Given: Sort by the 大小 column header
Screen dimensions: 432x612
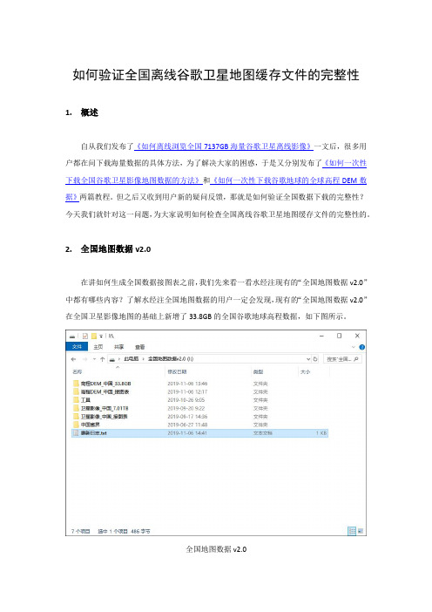Looking at the screenshot, I should point(306,371).
